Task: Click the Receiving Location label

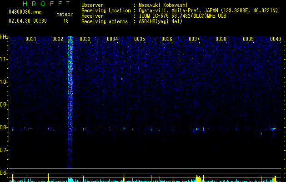Action: (x=106, y=10)
